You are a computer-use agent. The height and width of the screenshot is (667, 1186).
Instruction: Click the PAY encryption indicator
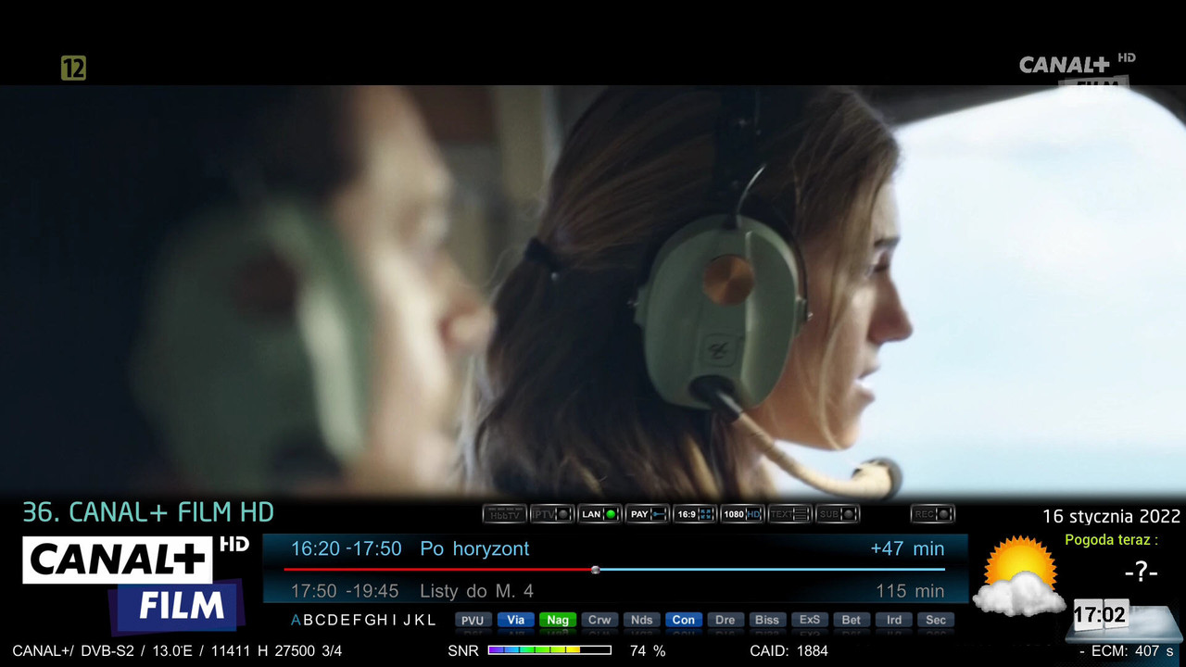click(x=647, y=513)
